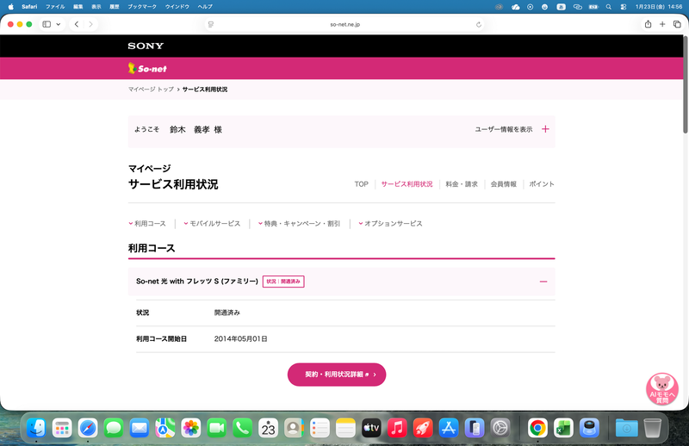Screen dimensions: 689x446
Task: Switch to ポイント tab
Action: pyautogui.click(x=542, y=184)
